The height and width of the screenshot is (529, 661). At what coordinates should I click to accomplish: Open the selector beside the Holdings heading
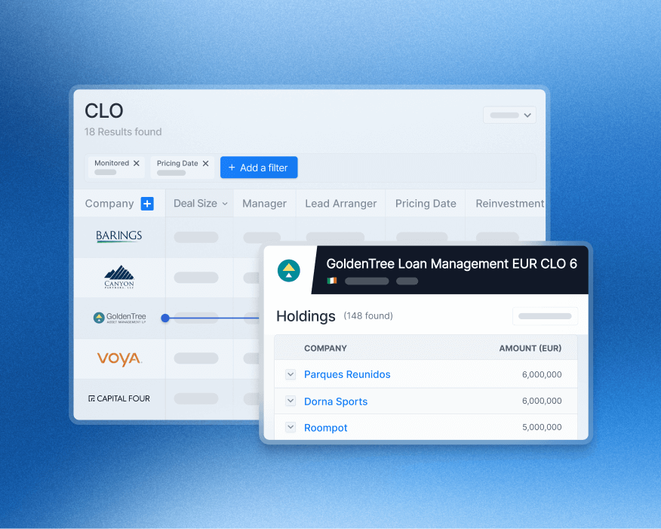[x=545, y=316]
